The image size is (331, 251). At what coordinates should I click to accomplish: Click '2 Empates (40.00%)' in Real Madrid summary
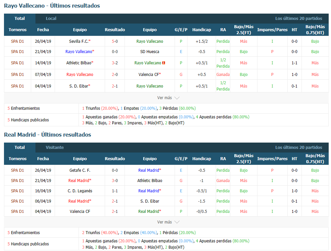pyautogui.click(x=138, y=233)
